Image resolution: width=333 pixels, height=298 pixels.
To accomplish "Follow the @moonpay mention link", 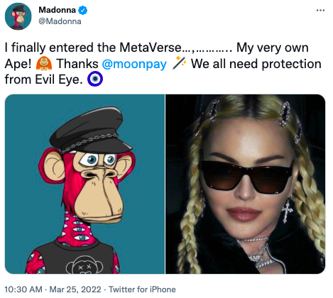I will (134, 64).
